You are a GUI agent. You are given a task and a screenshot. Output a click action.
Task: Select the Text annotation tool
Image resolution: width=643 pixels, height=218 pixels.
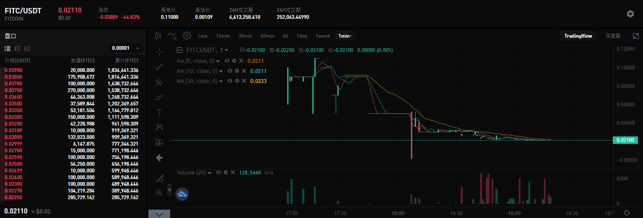(x=159, y=112)
